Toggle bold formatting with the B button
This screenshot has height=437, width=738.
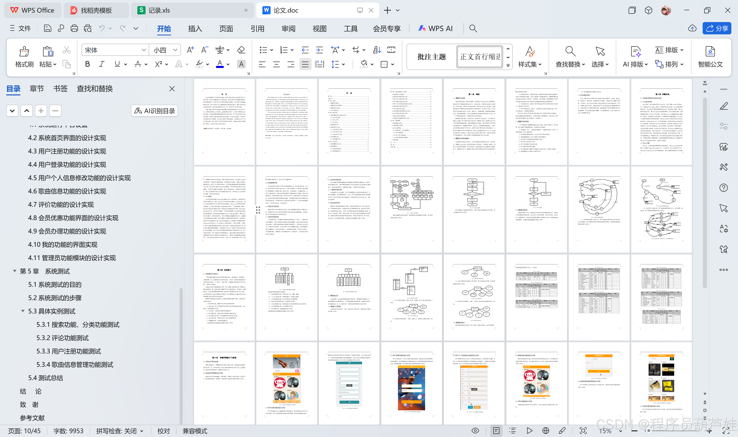[87, 64]
